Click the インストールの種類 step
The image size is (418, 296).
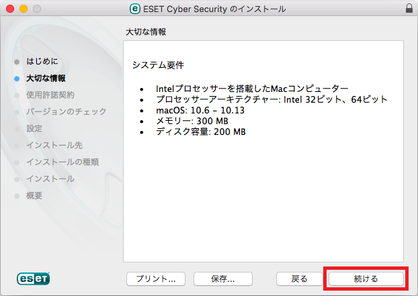click(x=62, y=162)
